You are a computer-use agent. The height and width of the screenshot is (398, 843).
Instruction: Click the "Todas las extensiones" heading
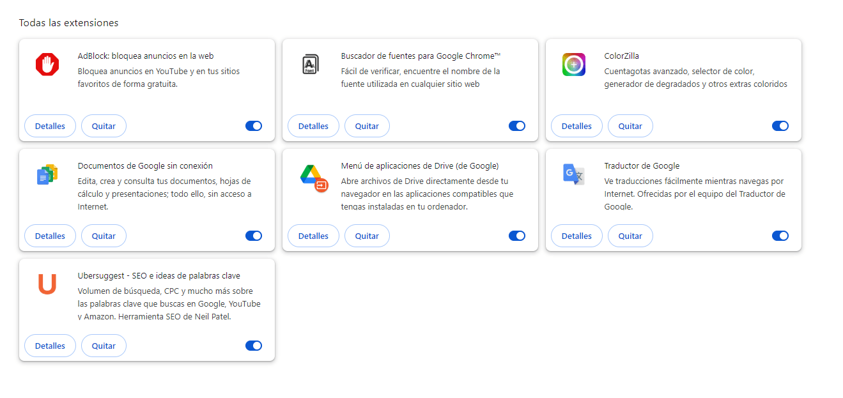coord(68,23)
